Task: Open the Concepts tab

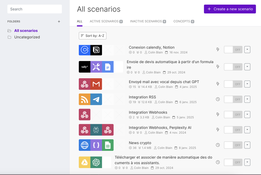Action: point(184,21)
